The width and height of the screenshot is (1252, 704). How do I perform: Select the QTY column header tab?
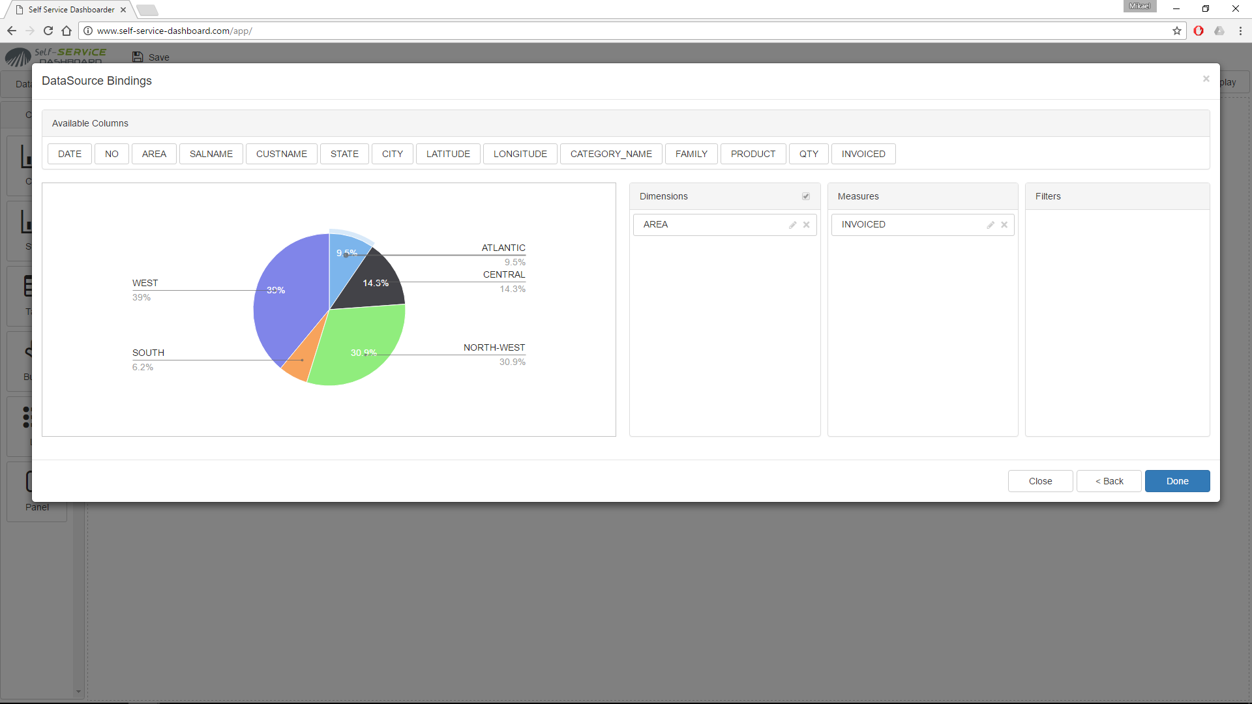pos(809,154)
